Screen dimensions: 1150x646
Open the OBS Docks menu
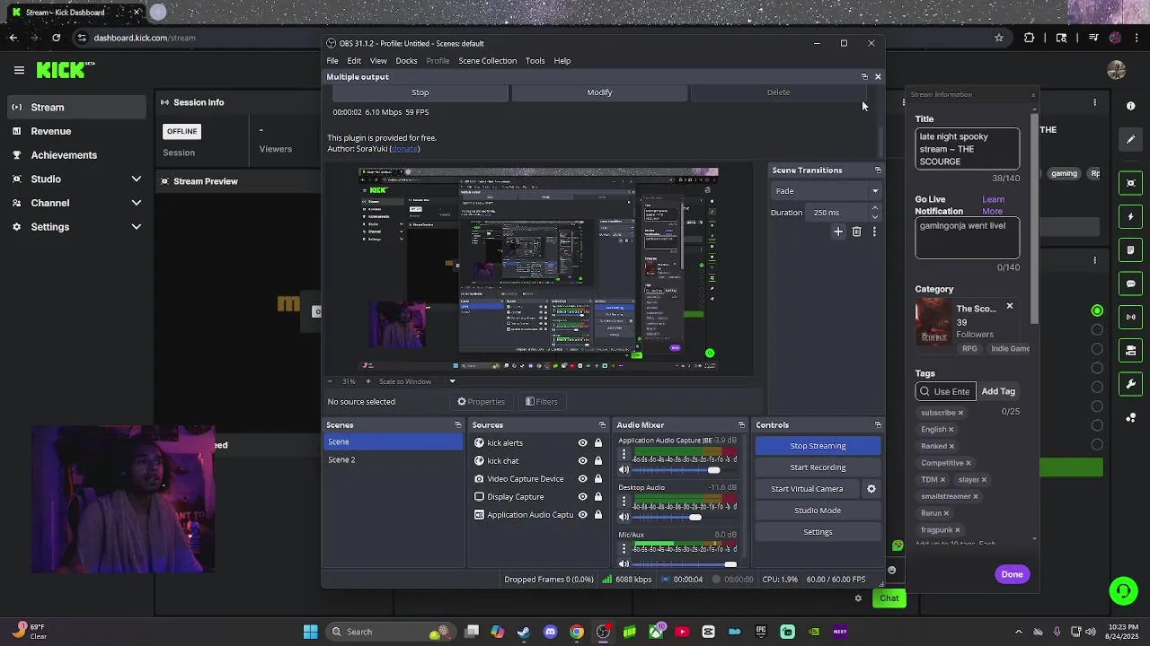pos(406,61)
